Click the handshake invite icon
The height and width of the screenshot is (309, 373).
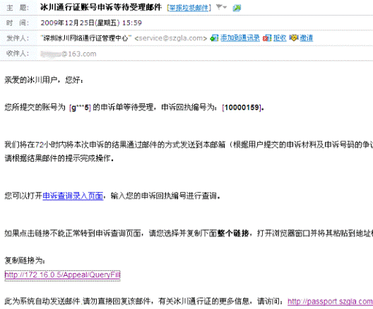pyautogui.click(x=294, y=37)
